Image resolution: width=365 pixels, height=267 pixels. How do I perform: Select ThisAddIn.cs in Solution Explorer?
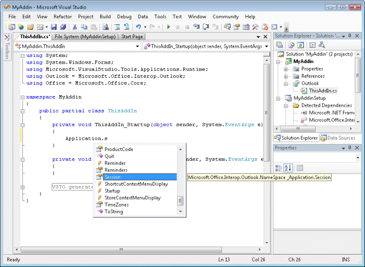point(323,91)
